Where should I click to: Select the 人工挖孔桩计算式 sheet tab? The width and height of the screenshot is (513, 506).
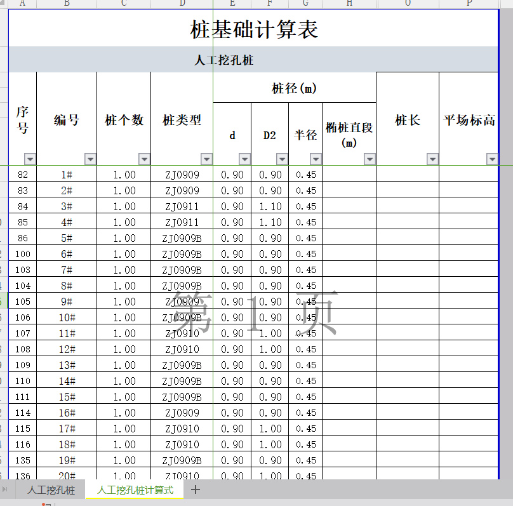click(135, 490)
